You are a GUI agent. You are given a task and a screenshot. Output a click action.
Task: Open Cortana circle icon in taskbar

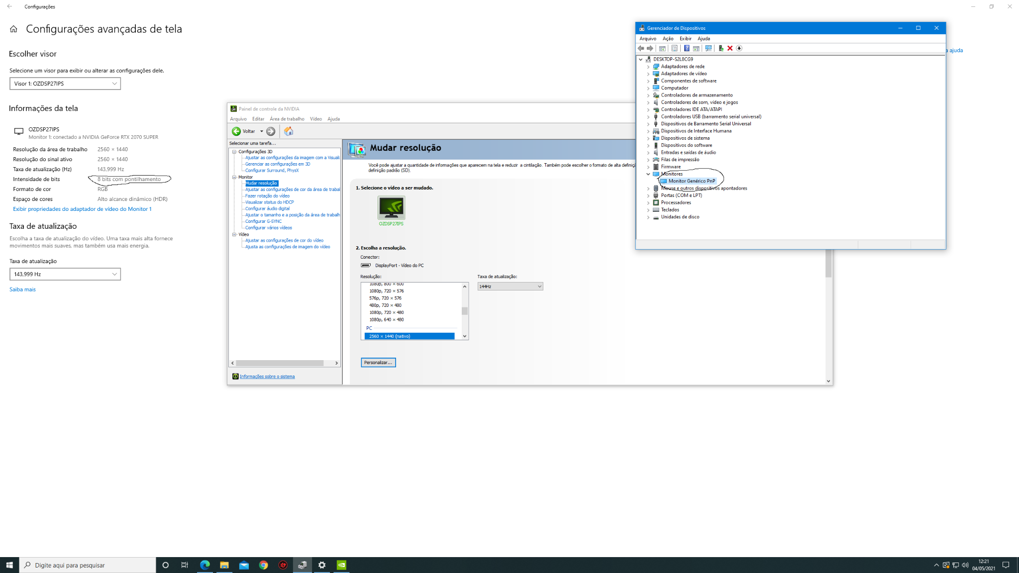[166, 565]
